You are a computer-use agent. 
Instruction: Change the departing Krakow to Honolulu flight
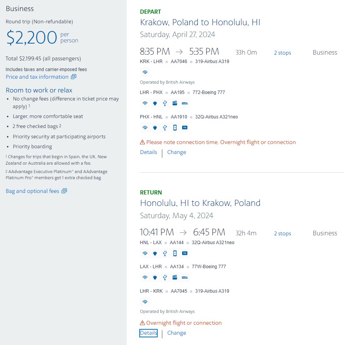pos(176,152)
